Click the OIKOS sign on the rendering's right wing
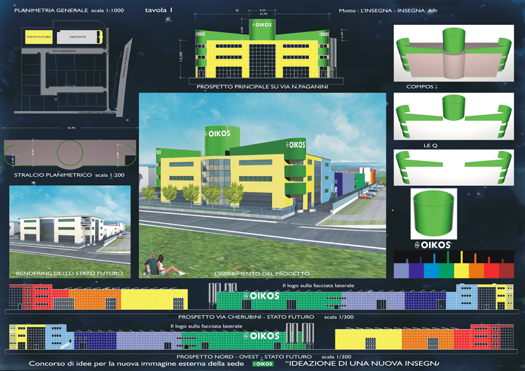The height and width of the screenshot is (371, 525). pos(296,144)
